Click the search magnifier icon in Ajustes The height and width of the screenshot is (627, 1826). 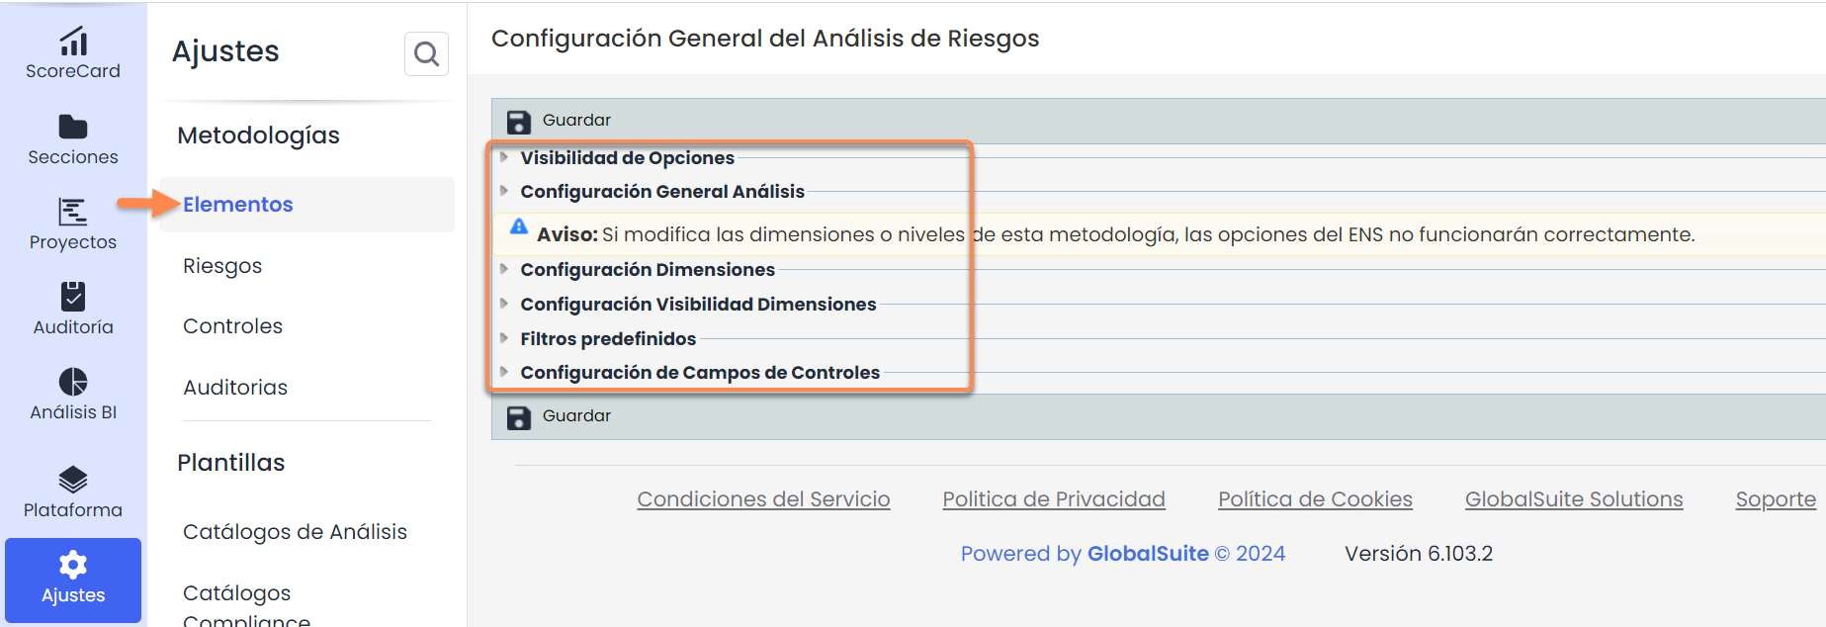[426, 53]
